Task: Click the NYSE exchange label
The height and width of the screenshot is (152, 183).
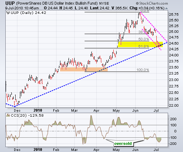Action: coord(104,4)
